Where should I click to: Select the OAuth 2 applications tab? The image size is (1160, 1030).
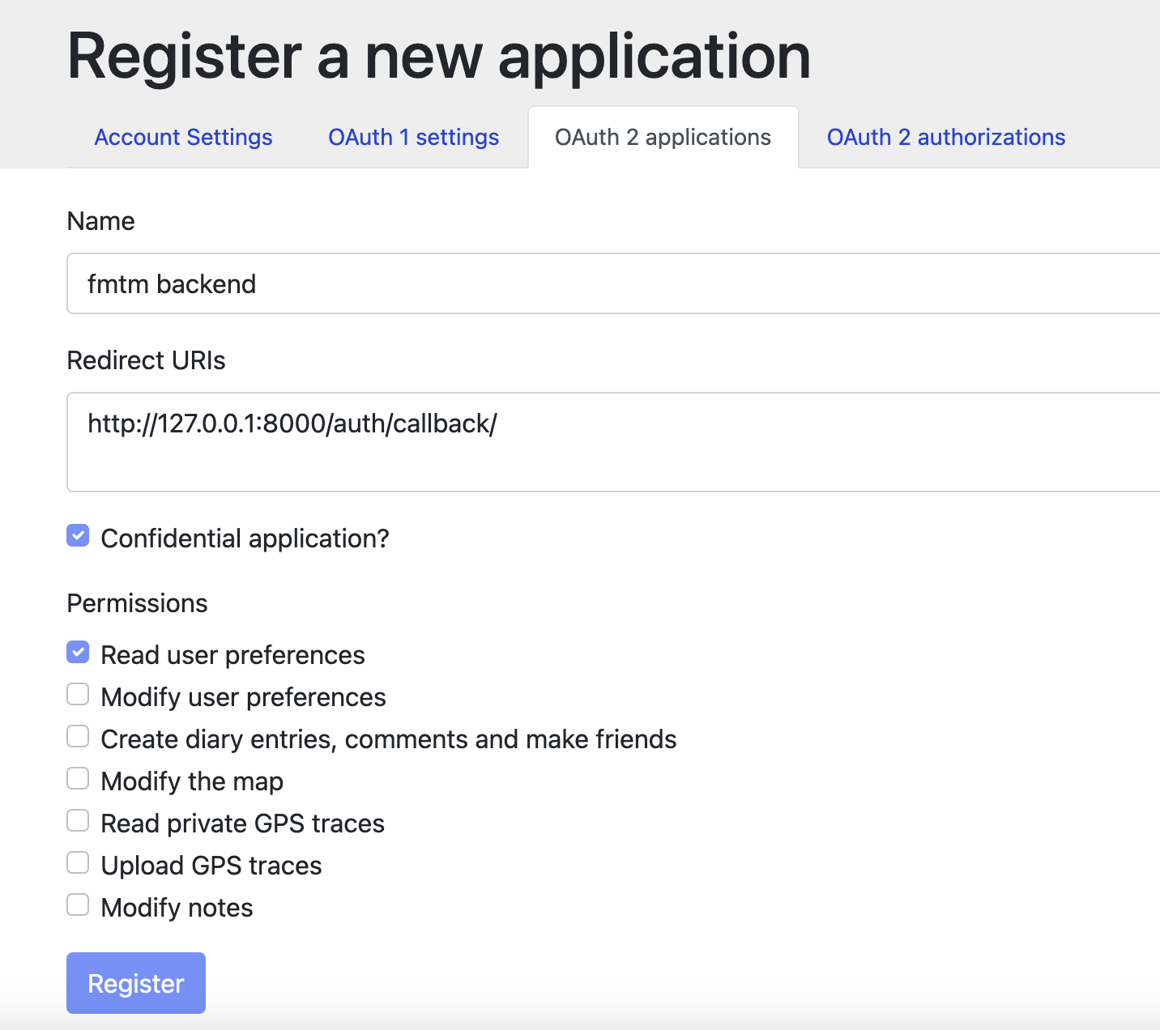tap(663, 137)
